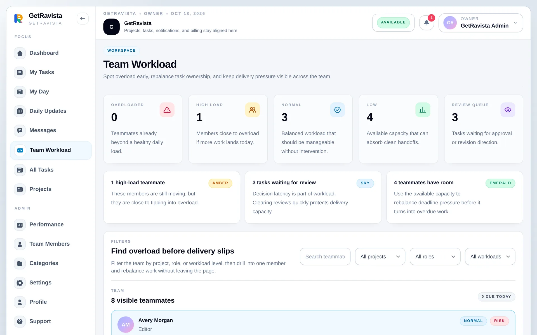Open All Tasks list
537x335 pixels.
pyautogui.click(x=51, y=170)
